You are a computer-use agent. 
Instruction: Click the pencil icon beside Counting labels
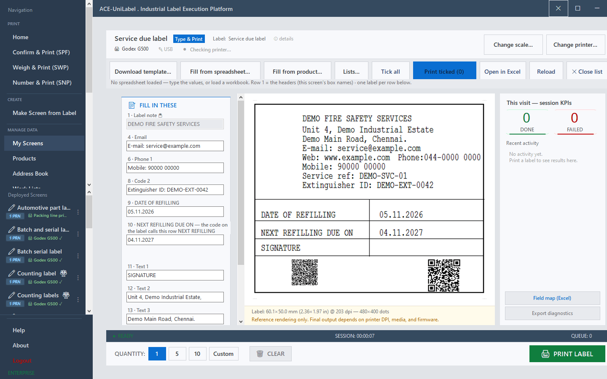click(12, 295)
